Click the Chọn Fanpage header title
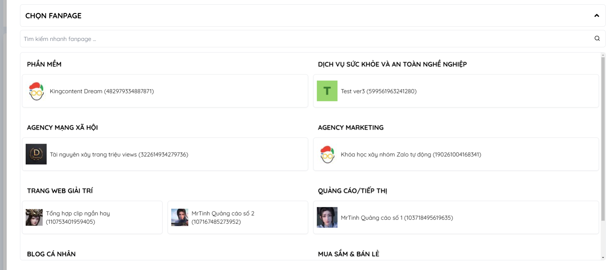This screenshot has height=270, width=614. (53, 16)
